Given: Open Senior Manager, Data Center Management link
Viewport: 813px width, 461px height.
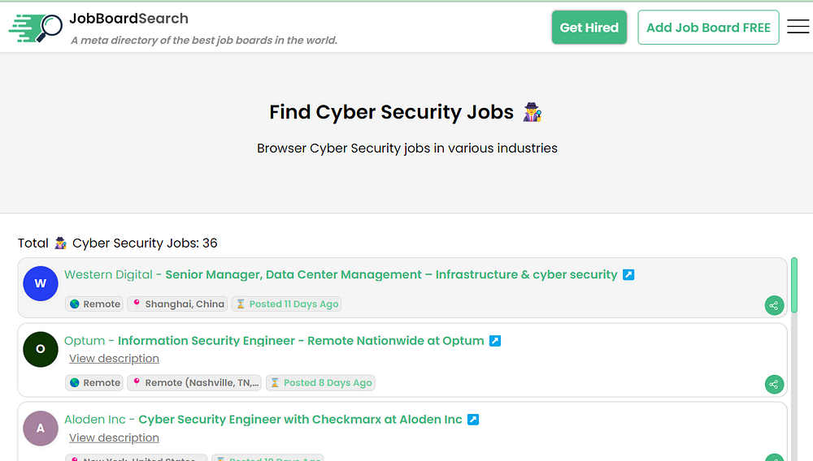Looking at the screenshot, I should [391, 275].
